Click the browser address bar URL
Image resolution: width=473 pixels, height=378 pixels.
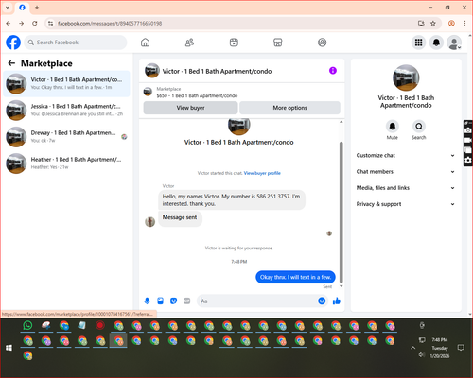(110, 24)
